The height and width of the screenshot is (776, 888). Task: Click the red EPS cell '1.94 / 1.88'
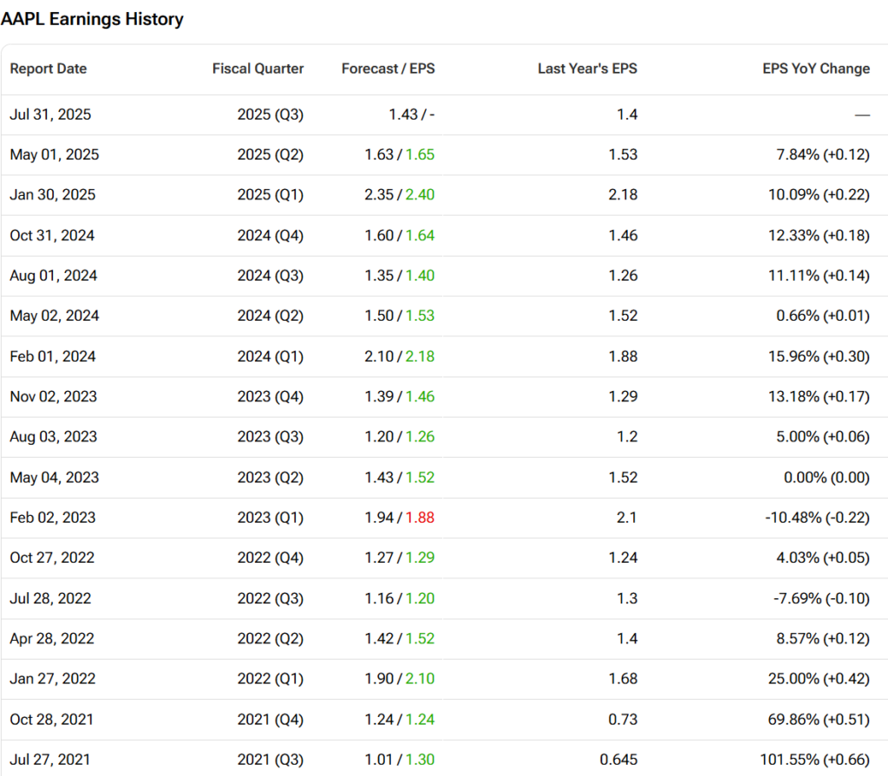(x=399, y=518)
